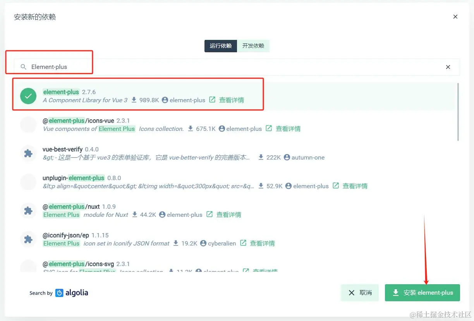Image resolution: width=474 pixels, height=321 pixels.
Task: Open 查看详情 for unplugin-element-plus
Action: tap(355, 186)
